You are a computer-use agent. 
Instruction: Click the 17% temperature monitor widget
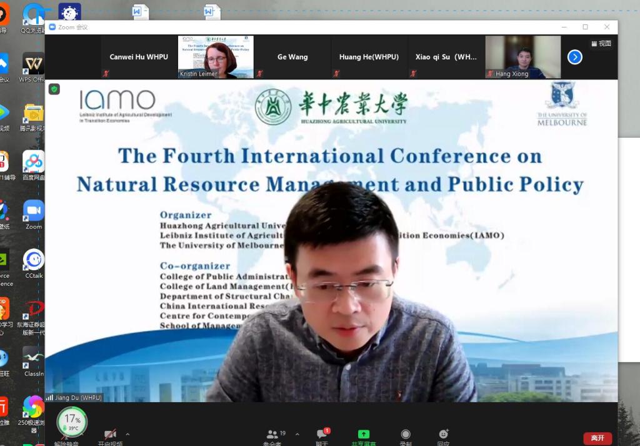click(x=72, y=421)
